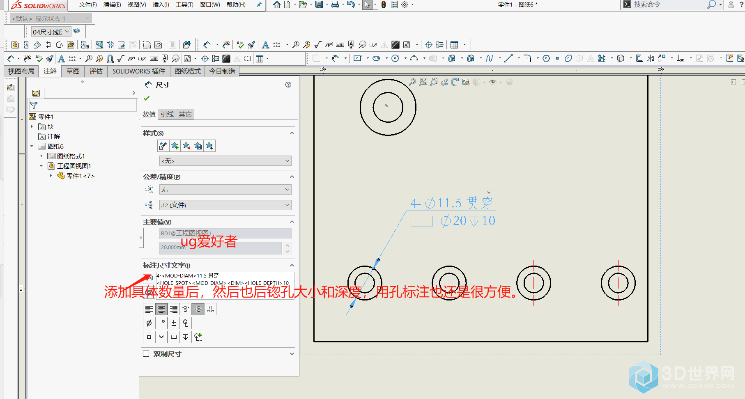Insert the square symbol
Image resolution: width=745 pixels, height=399 pixels.
click(x=149, y=337)
